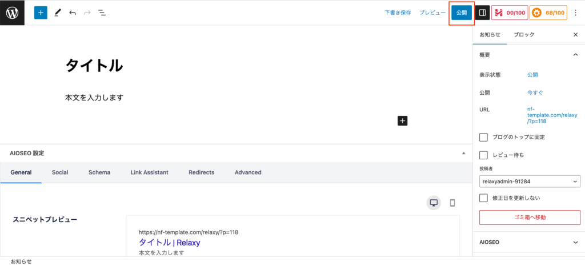The height and width of the screenshot is (266, 585).
Task: Select the pencil edit tool icon
Action: (57, 13)
